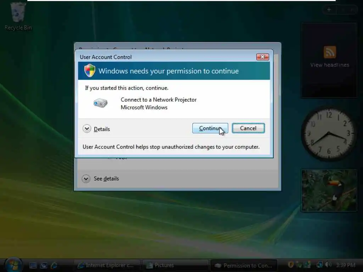Click the toucan slideshow gadget thumbnail
Viewport: 363px width, 272px height.
(x=329, y=190)
